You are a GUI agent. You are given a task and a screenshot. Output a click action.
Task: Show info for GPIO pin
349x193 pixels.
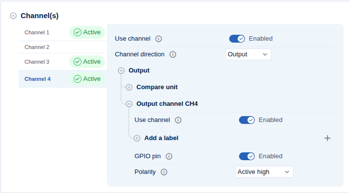[169, 156]
